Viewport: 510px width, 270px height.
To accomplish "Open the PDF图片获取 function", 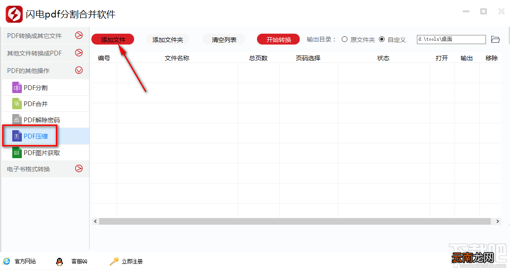I will (45, 152).
